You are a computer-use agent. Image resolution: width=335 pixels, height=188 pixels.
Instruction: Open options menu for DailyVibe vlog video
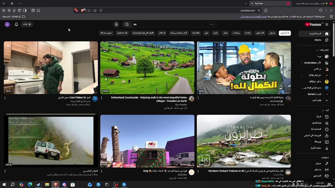(102, 171)
